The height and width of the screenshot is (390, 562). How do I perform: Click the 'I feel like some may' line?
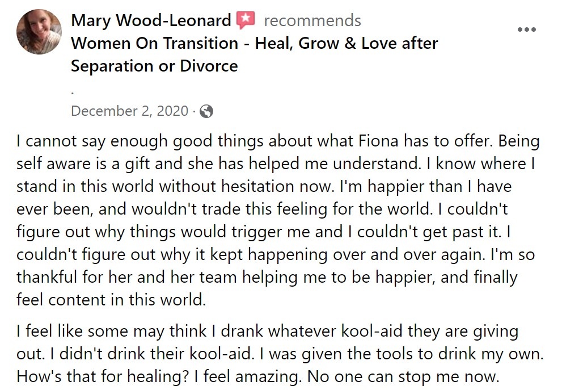267,331
